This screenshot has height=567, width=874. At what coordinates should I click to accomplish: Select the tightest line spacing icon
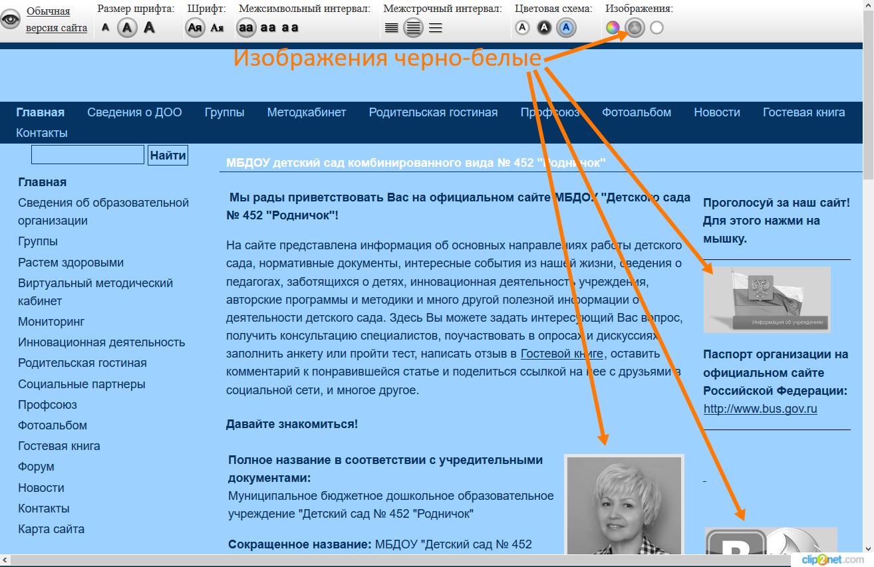point(392,28)
